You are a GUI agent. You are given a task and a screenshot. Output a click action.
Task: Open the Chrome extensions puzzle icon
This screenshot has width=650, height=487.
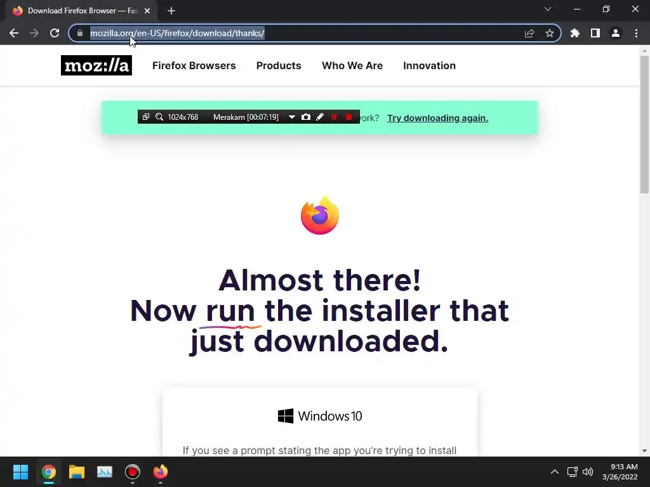575,33
